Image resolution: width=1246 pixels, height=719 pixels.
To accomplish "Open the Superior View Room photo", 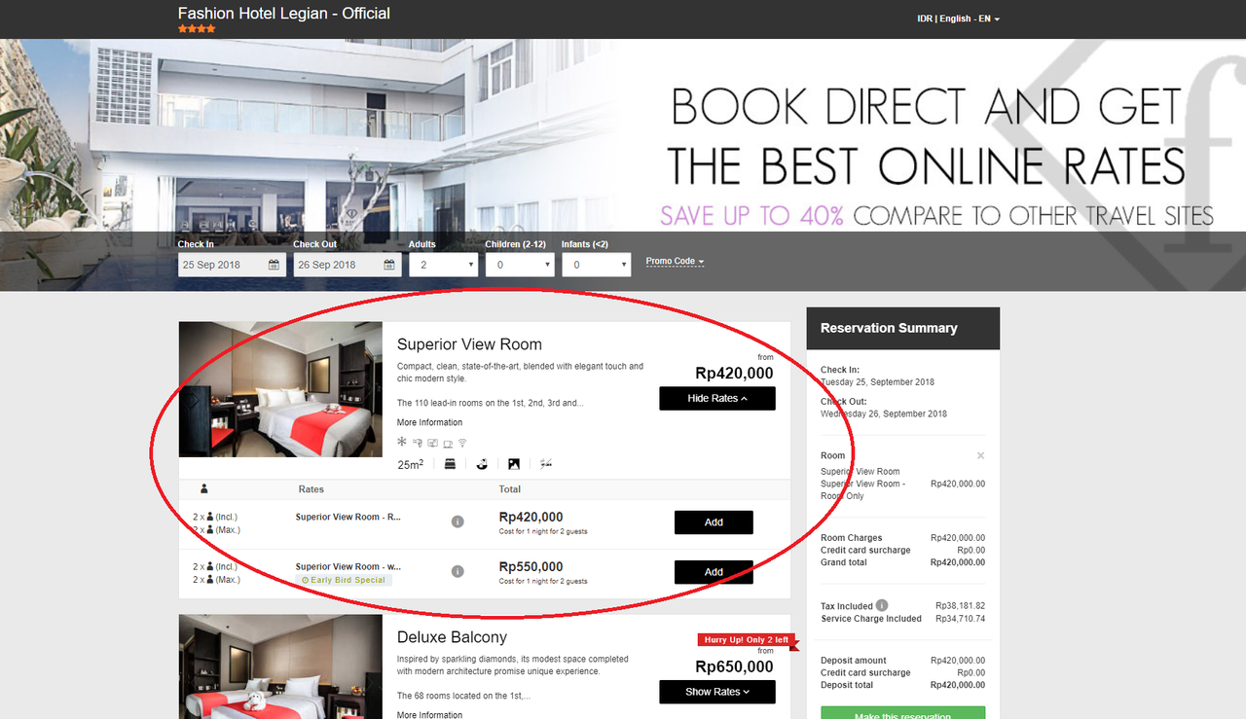I will pyautogui.click(x=280, y=389).
